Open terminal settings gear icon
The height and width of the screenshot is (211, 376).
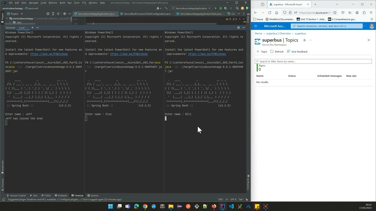click(x=238, y=28)
